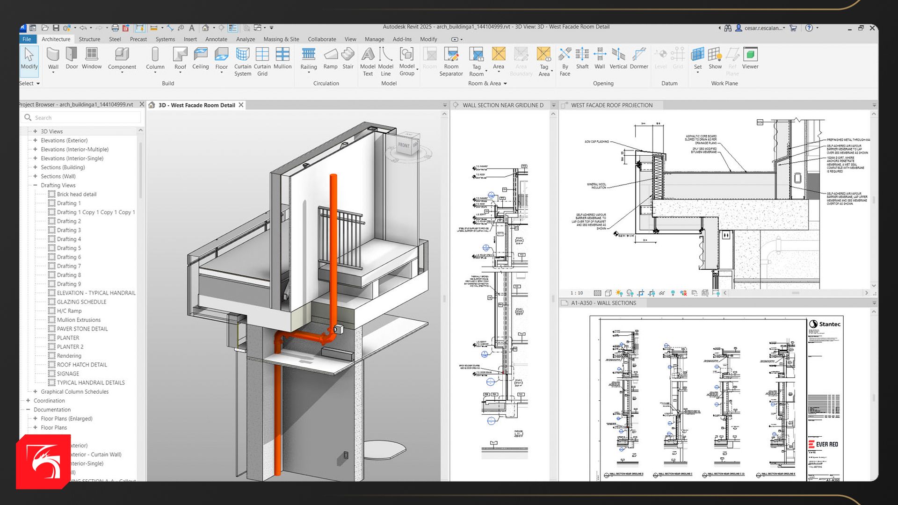
Task: Click the 1 : 10 view scale
Action: point(577,293)
